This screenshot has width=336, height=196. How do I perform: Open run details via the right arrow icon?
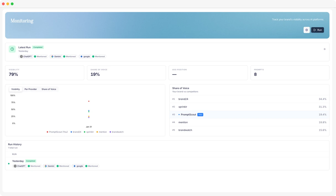pyautogui.click(x=324, y=49)
